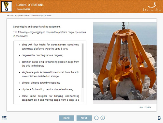Open the information icon
Image resolution: width=163 pixels, height=123 pixels.
click(x=103, y=118)
